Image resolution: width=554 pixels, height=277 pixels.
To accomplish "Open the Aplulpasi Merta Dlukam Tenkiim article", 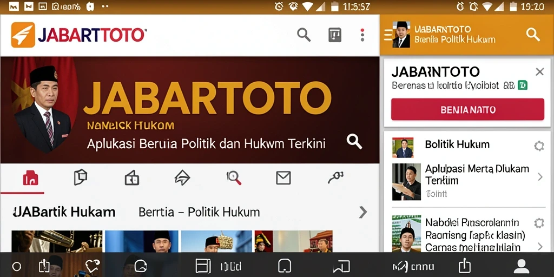I will point(477,175).
